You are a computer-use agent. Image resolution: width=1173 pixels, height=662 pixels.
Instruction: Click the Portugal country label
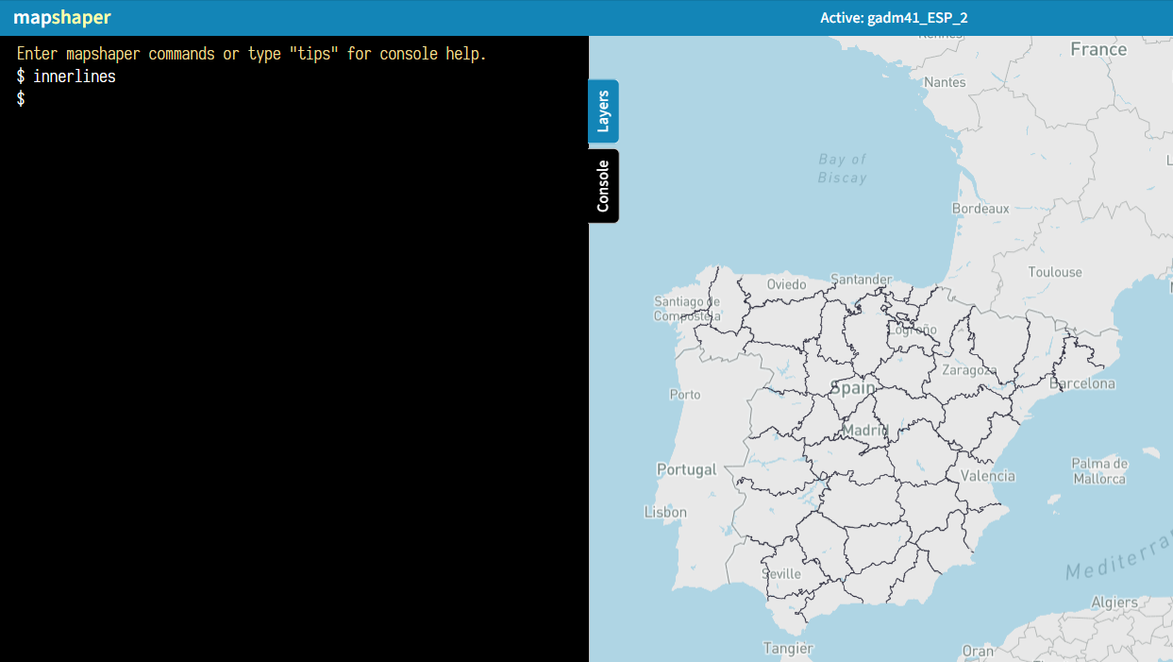[x=687, y=469]
